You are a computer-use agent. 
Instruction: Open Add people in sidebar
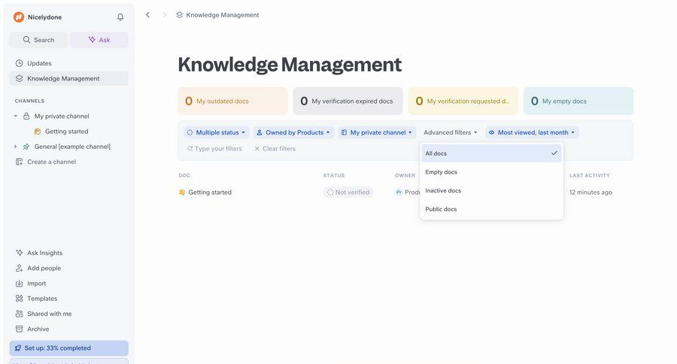[44, 268]
